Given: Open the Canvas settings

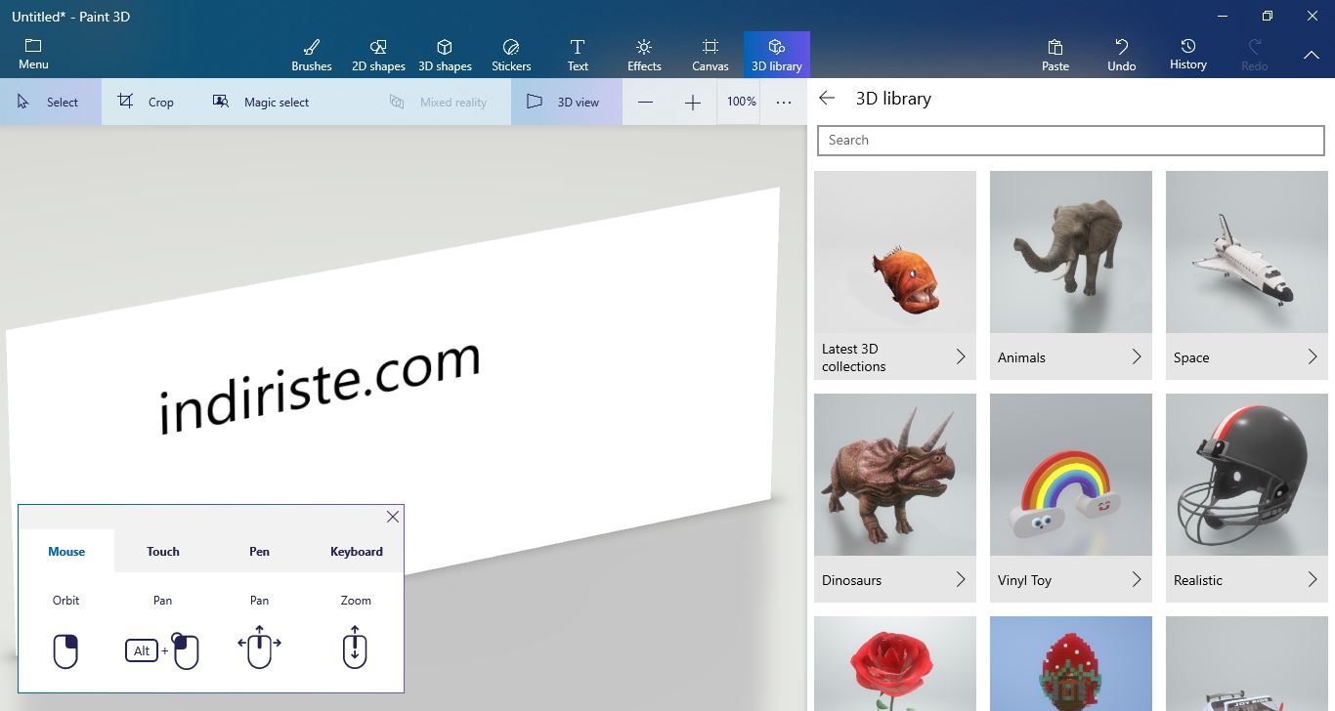Looking at the screenshot, I should 711,55.
